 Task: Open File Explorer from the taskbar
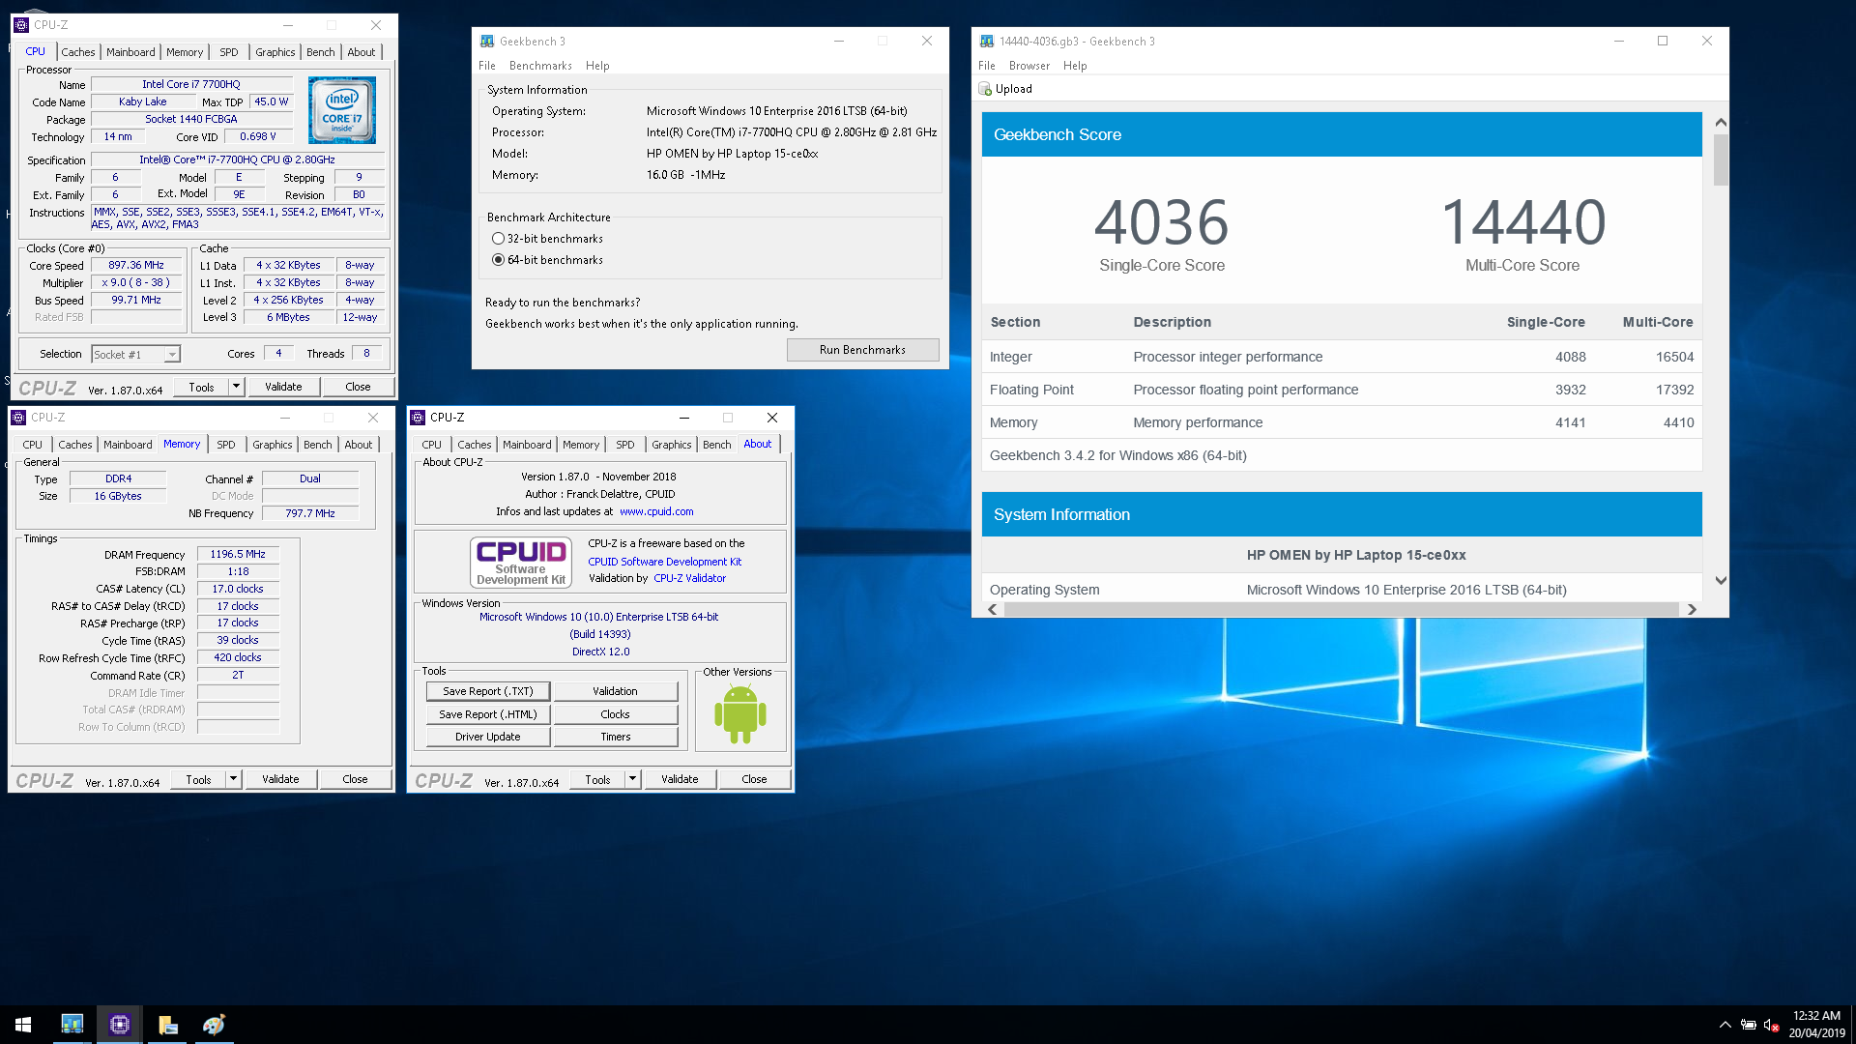tap(167, 1025)
